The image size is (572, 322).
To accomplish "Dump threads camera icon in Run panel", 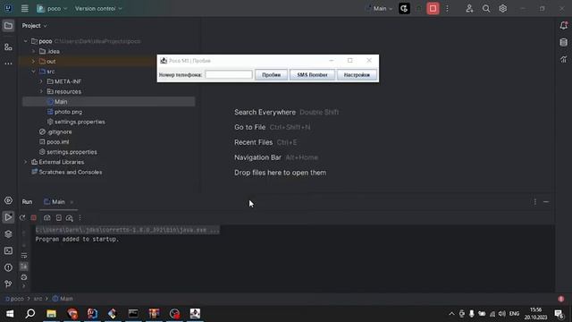I will (47, 217).
